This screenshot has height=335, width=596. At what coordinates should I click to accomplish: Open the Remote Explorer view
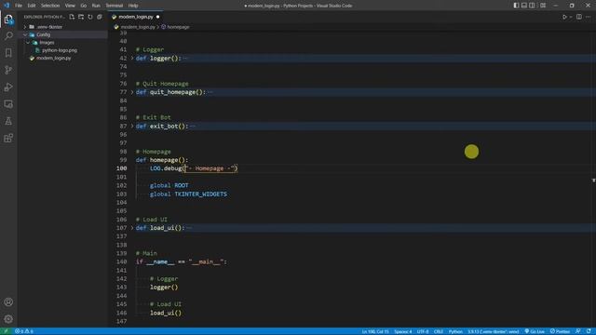point(8,104)
